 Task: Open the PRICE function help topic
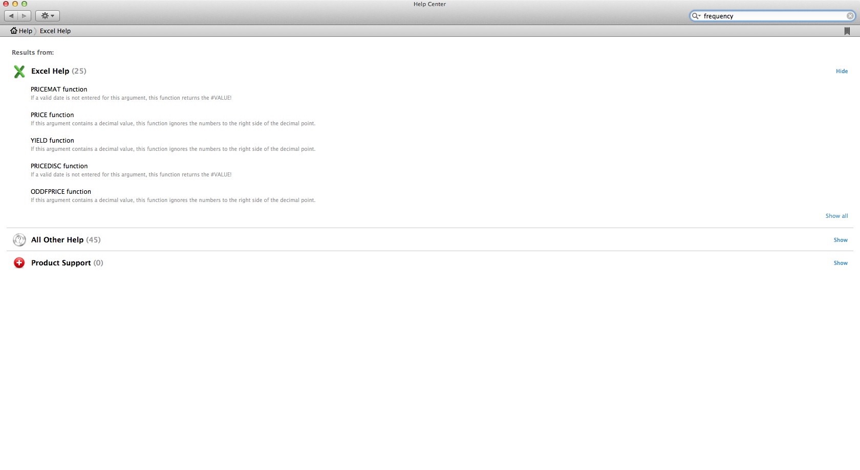point(52,115)
